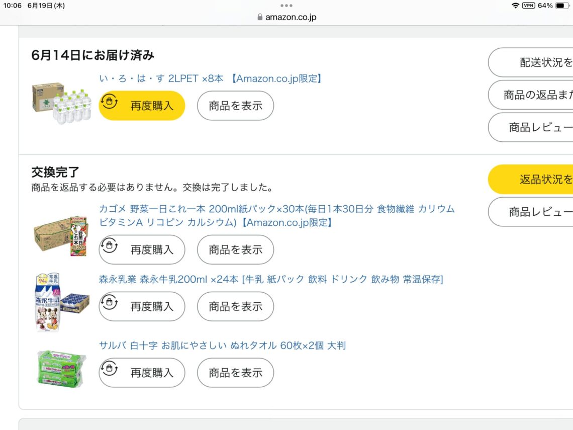Viewport: 573px width, 430px height.
Task: Tap the amazon.co.jp address bar
Action: point(291,17)
